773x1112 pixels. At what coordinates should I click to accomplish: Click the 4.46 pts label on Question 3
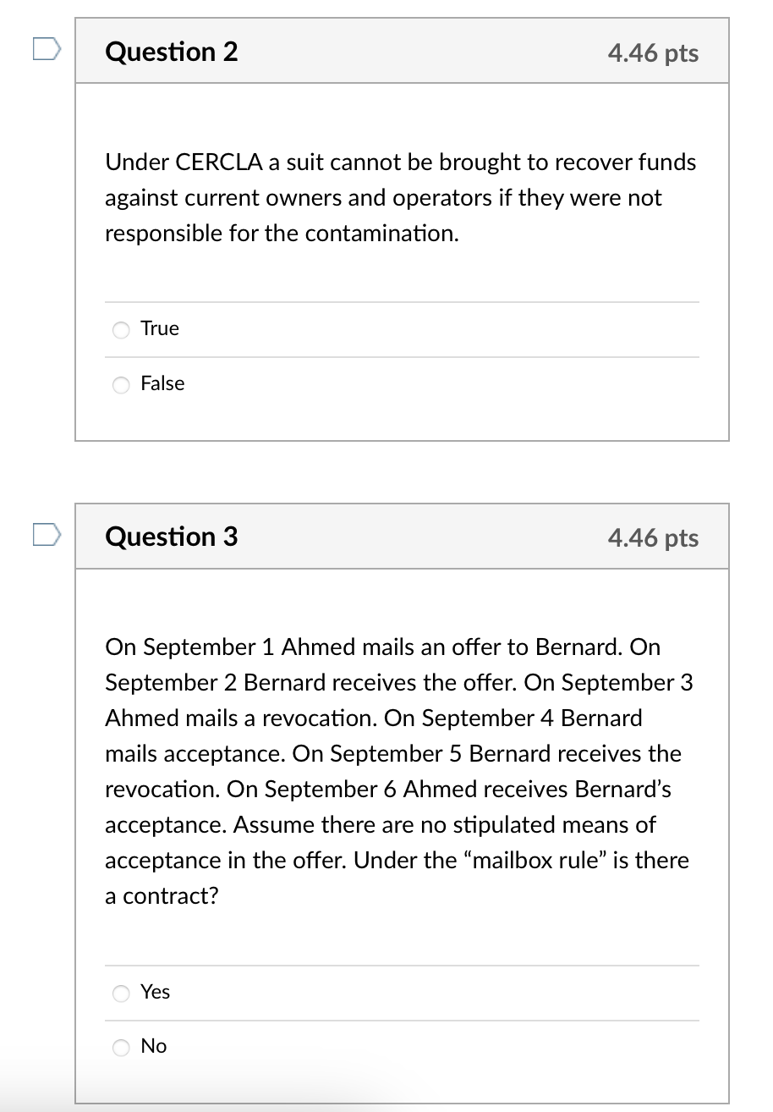(652, 538)
